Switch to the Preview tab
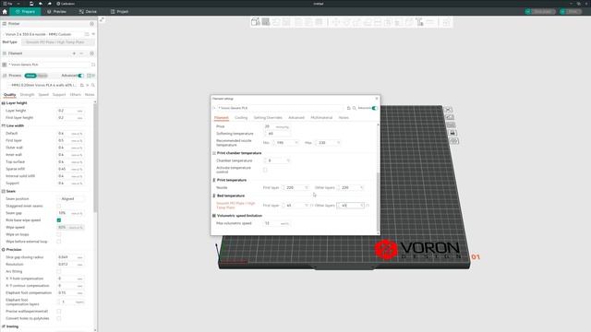 coord(56,12)
